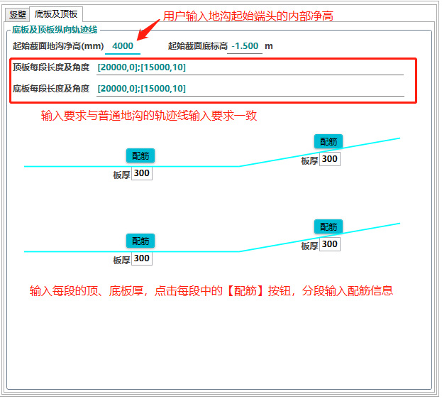Select the 底板及顶板 tab
This screenshot has width=442, height=399.
pyautogui.click(x=56, y=14)
